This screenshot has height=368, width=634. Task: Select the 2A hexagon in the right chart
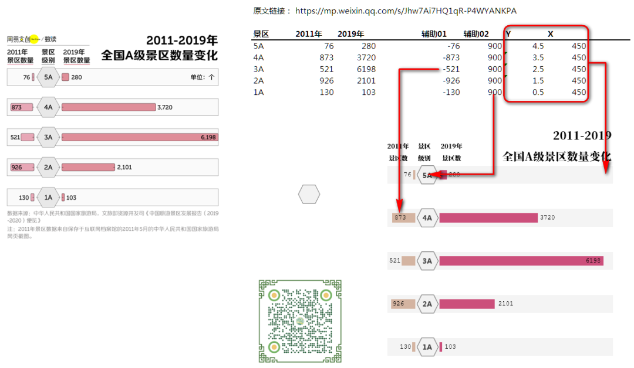[x=427, y=304]
